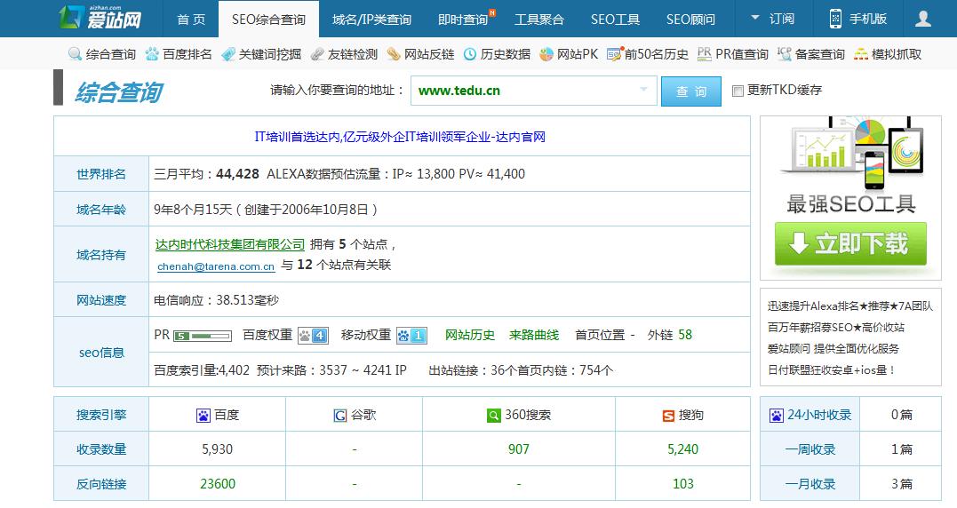This screenshot has width=957, height=508.
Task: Click the 爱站网 logo
Action: pyautogui.click(x=100, y=18)
